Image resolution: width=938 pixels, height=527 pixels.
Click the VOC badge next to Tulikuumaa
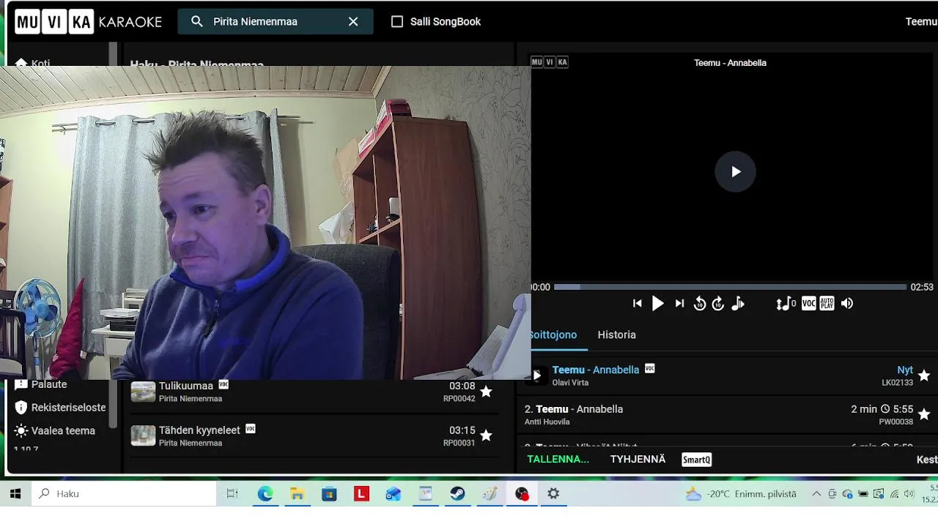click(x=224, y=384)
